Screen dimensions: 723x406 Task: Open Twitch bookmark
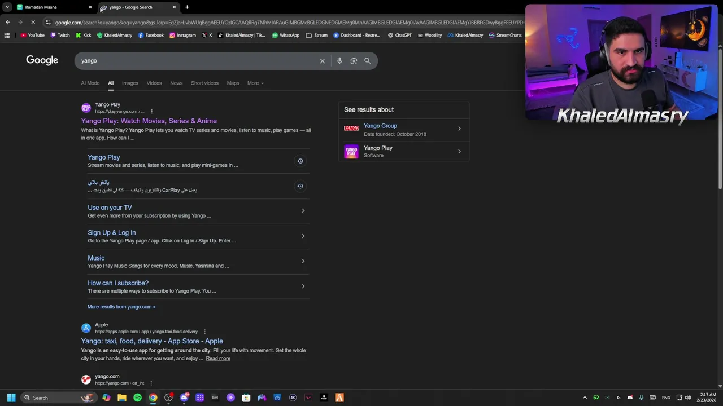[60, 35]
